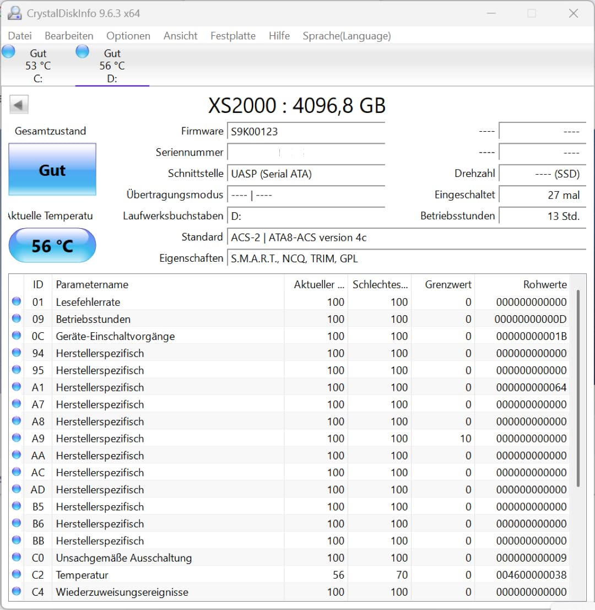Click the Betriebsstunden value 13 Std.
The image size is (595, 610).
[x=542, y=216]
